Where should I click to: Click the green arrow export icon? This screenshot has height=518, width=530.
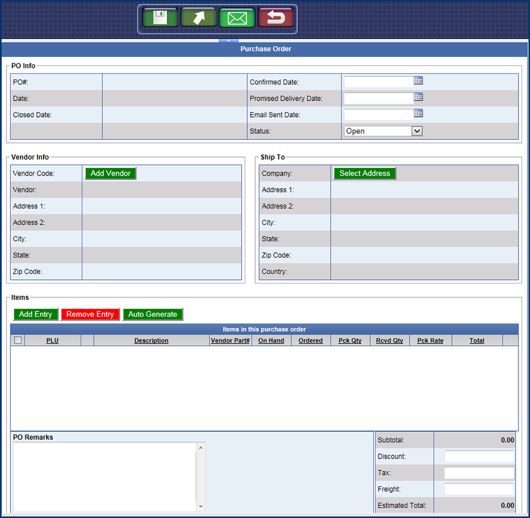click(198, 18)
